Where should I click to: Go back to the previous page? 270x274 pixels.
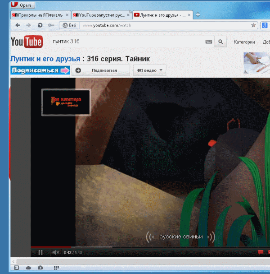18,25
